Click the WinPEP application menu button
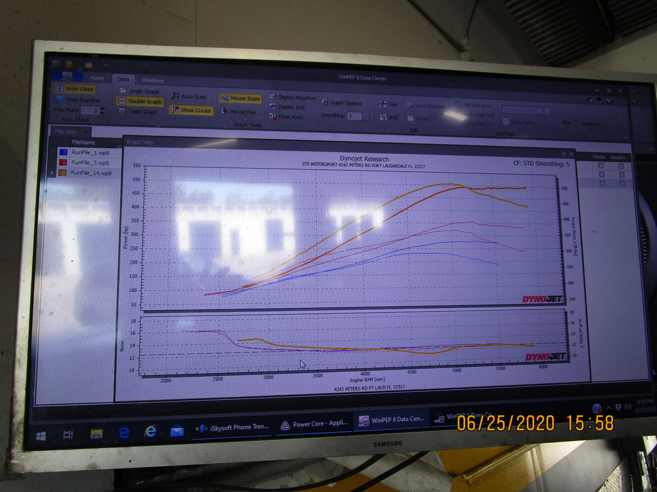The width and height of the screenshot is (657, 492). (x=67, y=76)
